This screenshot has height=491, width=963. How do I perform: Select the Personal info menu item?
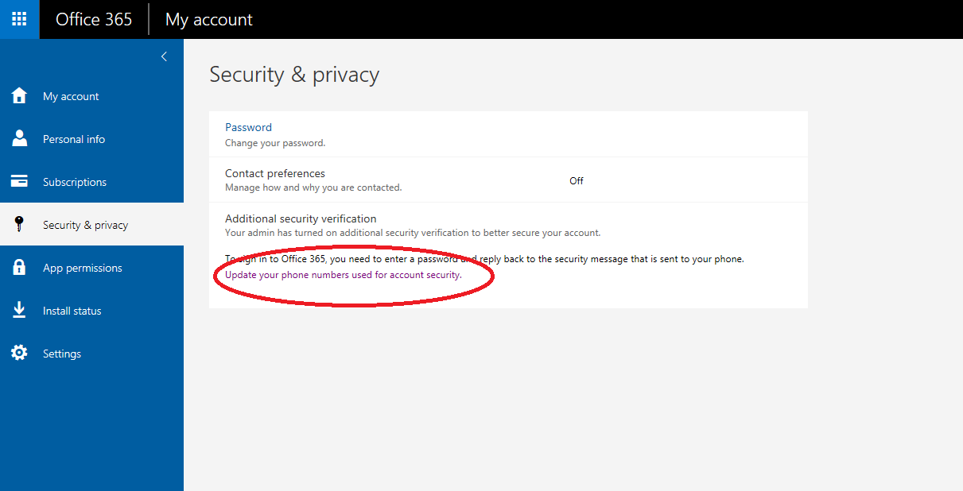[x=74, y=139]
